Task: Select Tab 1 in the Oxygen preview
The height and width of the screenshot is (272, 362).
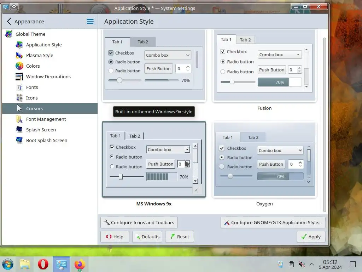Action: pos(228,137)
